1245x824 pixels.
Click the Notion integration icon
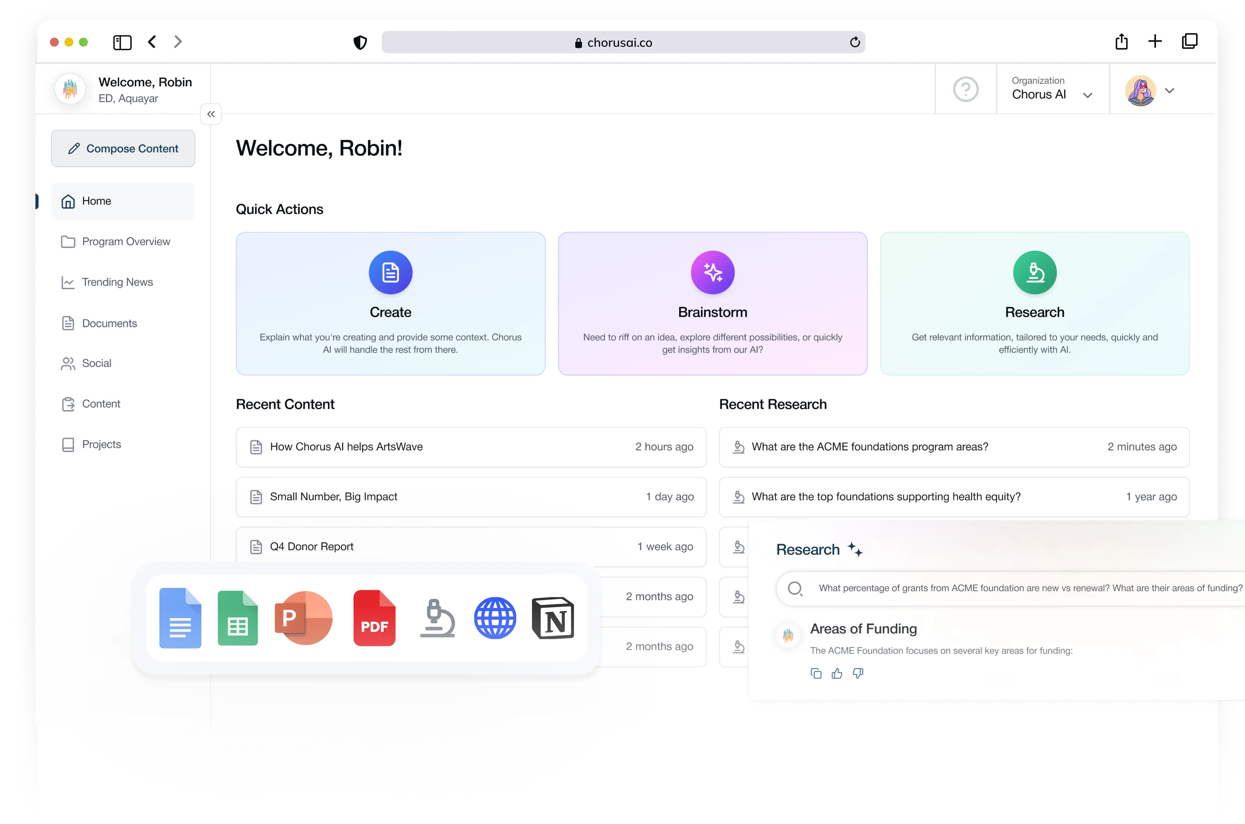coord(553,618)
